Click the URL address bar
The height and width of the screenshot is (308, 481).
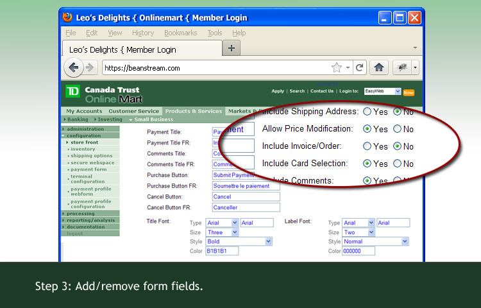(x=216, y=68)
